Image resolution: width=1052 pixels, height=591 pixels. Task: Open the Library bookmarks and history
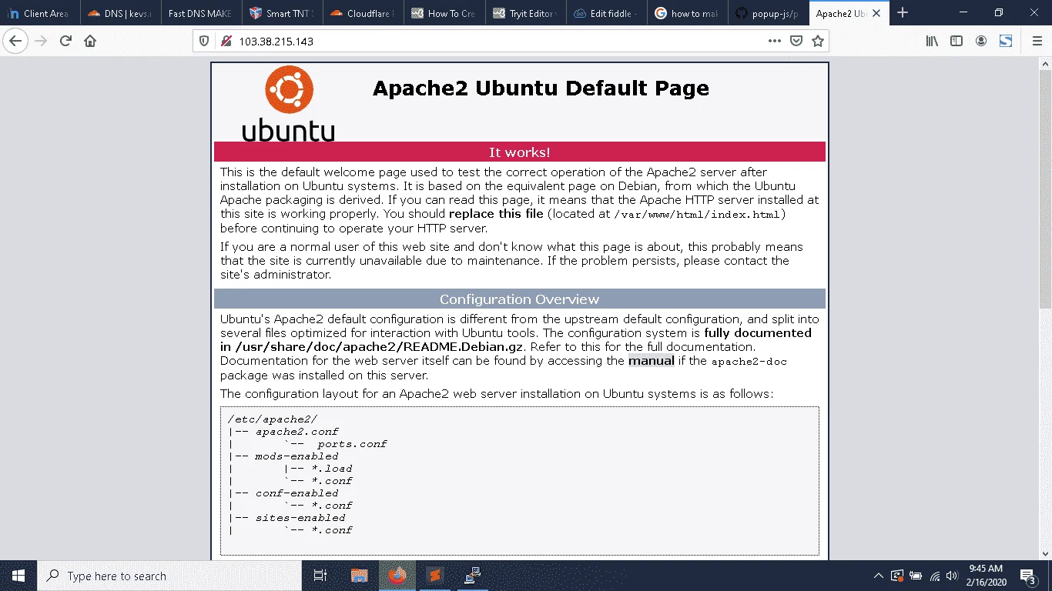click(932, 41)
